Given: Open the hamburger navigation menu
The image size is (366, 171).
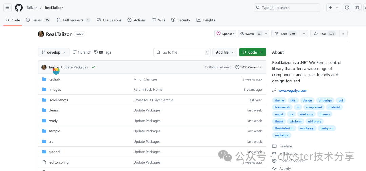Looking at the screenshot, I should 7,8.
